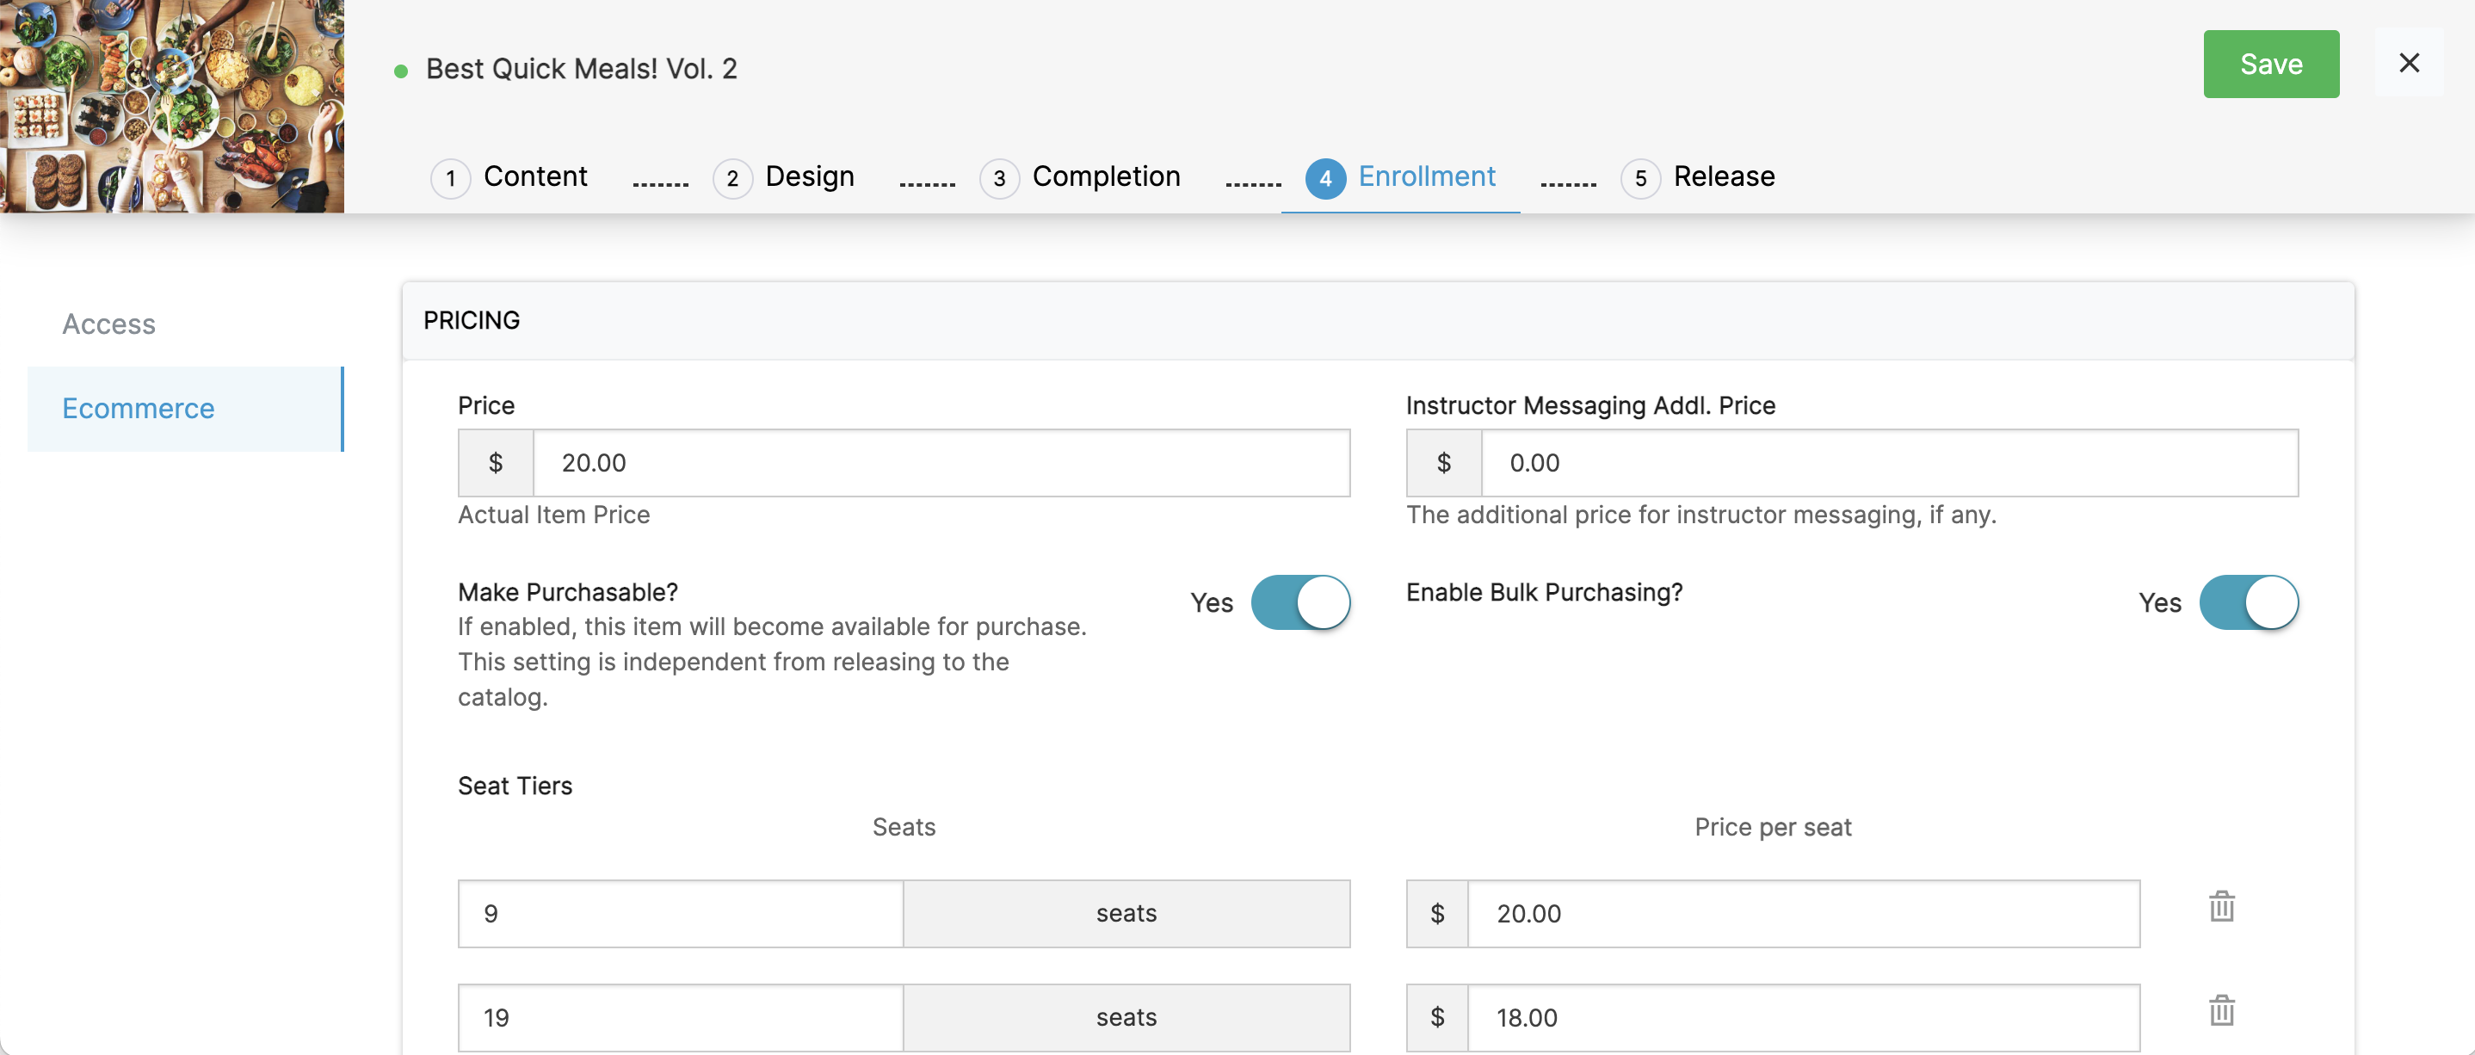2475x1055 pixels.
Task: Edit the Price field showing 20.00
Action: point(941,463)
